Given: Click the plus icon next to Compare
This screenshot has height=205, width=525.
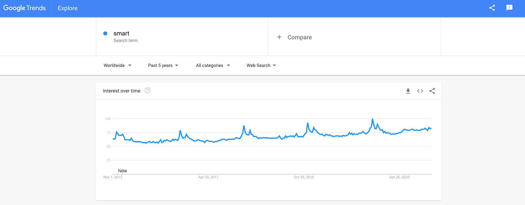Looking at the screenshot, I should click(x=279, y=37).
